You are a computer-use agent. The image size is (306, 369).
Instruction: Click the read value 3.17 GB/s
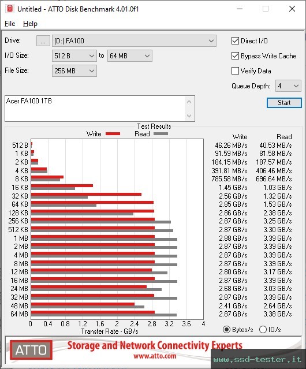[x=278, y=272]
